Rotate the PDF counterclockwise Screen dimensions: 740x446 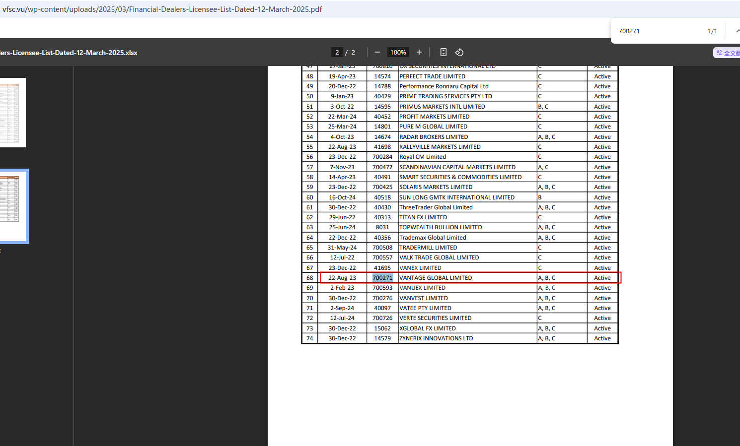pos(459,52)
